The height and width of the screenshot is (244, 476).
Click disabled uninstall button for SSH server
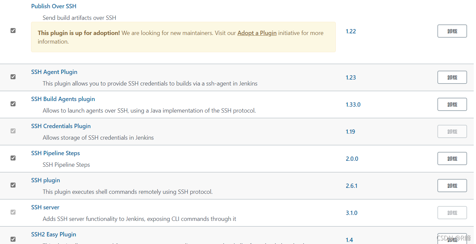(452, 213)
